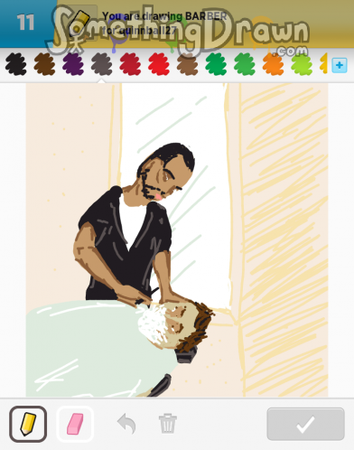This screenshot has width=354, height=450.
Task: Select the dark gray color swatch
Action: coord(102,64)
